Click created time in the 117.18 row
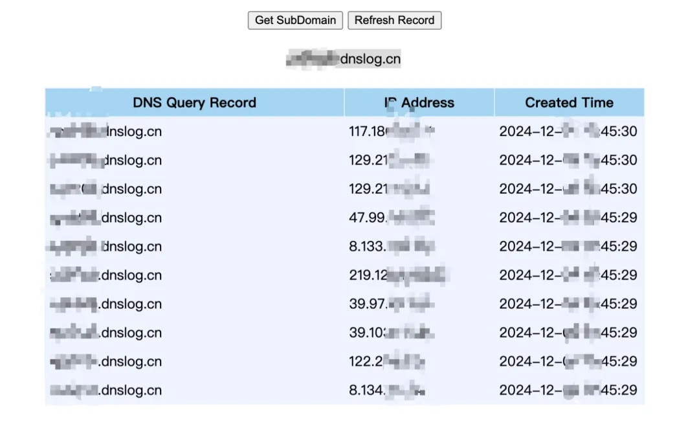699x428 pixels. (x=568, y=131)
